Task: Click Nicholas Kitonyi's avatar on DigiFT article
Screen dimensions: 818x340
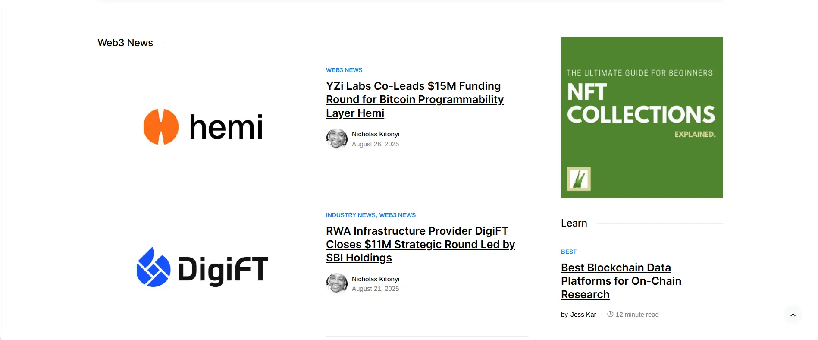Action: pyautogui.click(x=337, y=283)
